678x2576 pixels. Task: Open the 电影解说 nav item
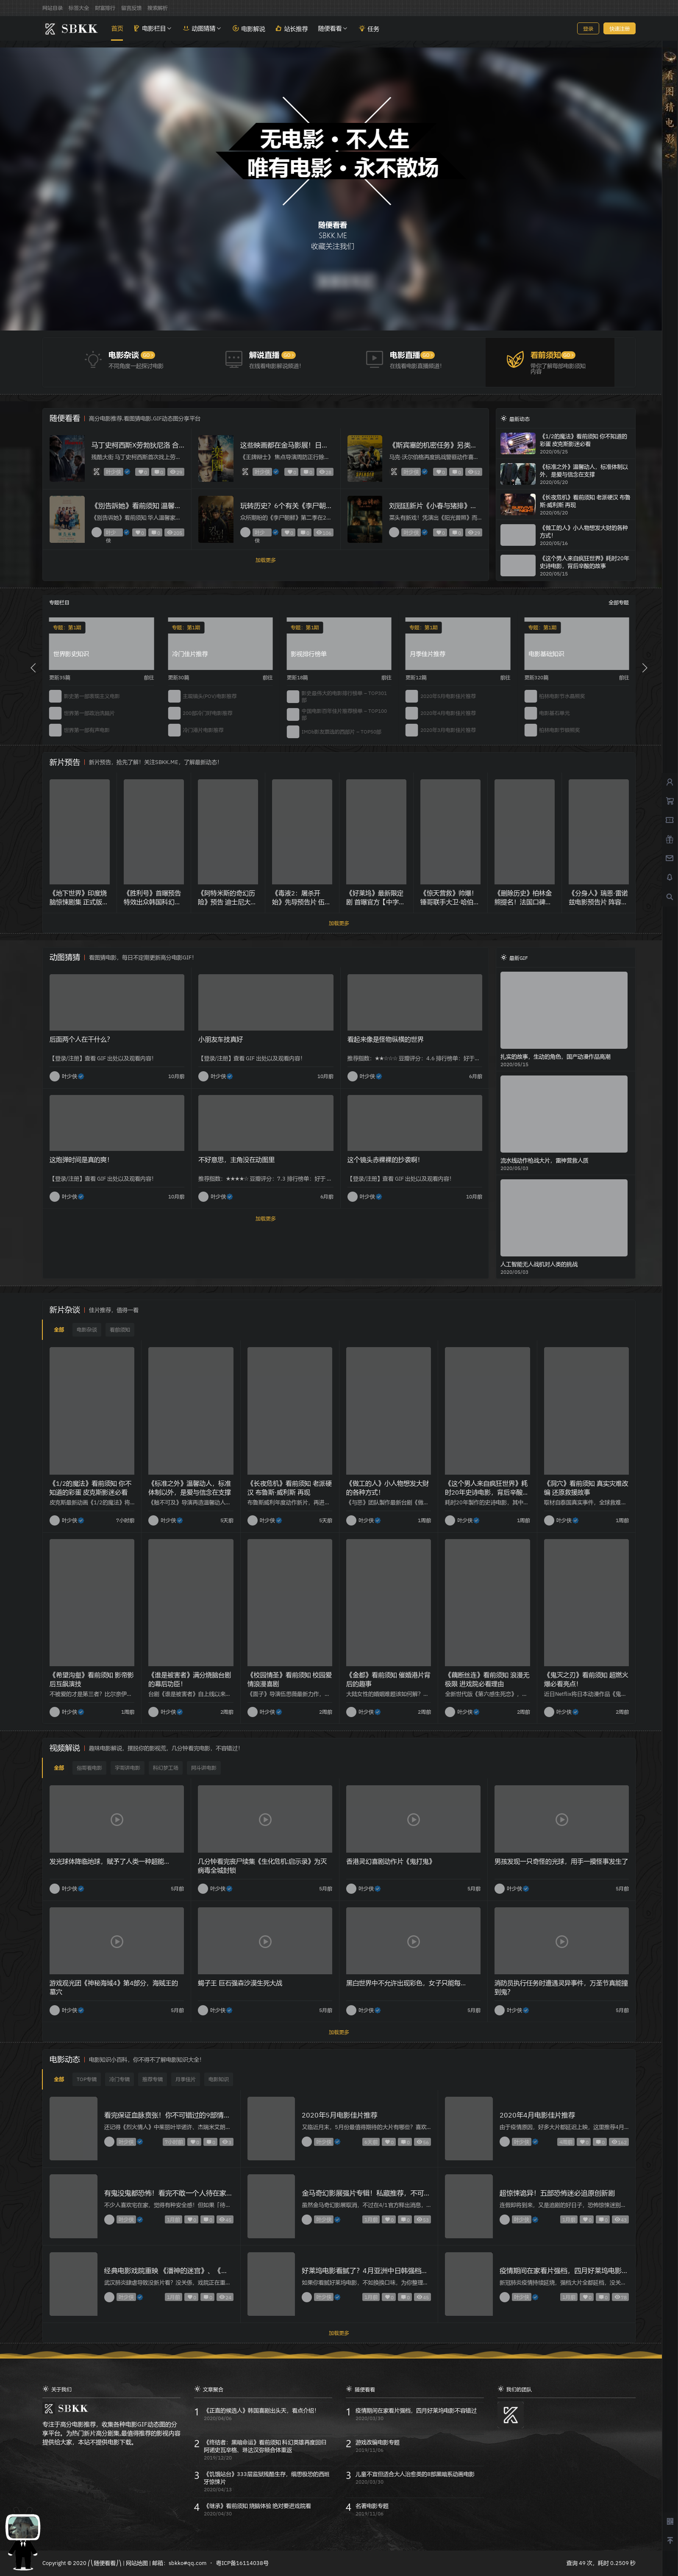click(249, 29)
